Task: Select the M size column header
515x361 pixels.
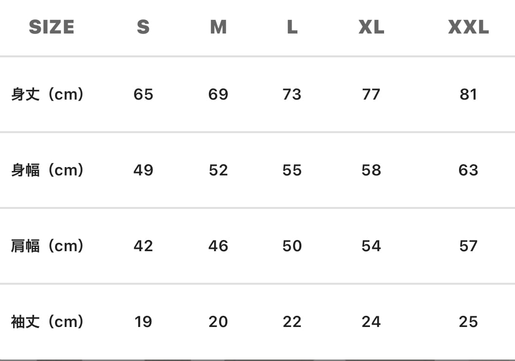Action: (218, 27)
